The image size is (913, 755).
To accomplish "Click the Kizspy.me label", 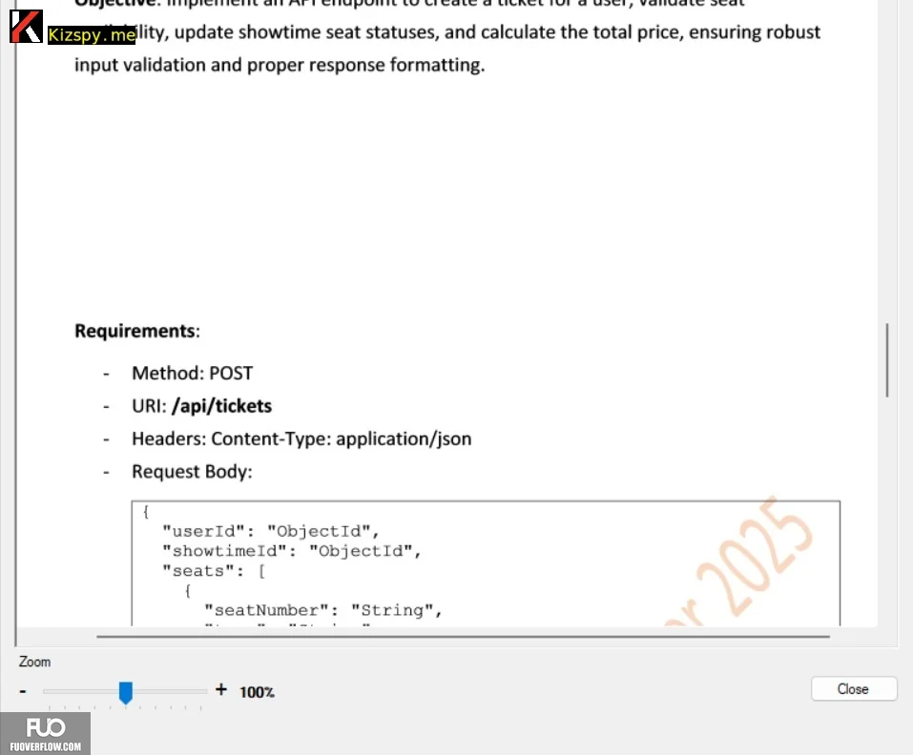I will point(92,35).
